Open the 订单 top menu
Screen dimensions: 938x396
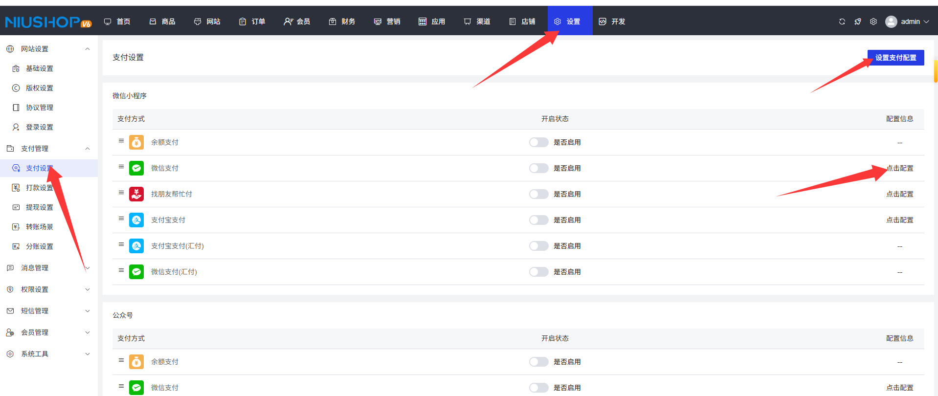pos(252,22)
